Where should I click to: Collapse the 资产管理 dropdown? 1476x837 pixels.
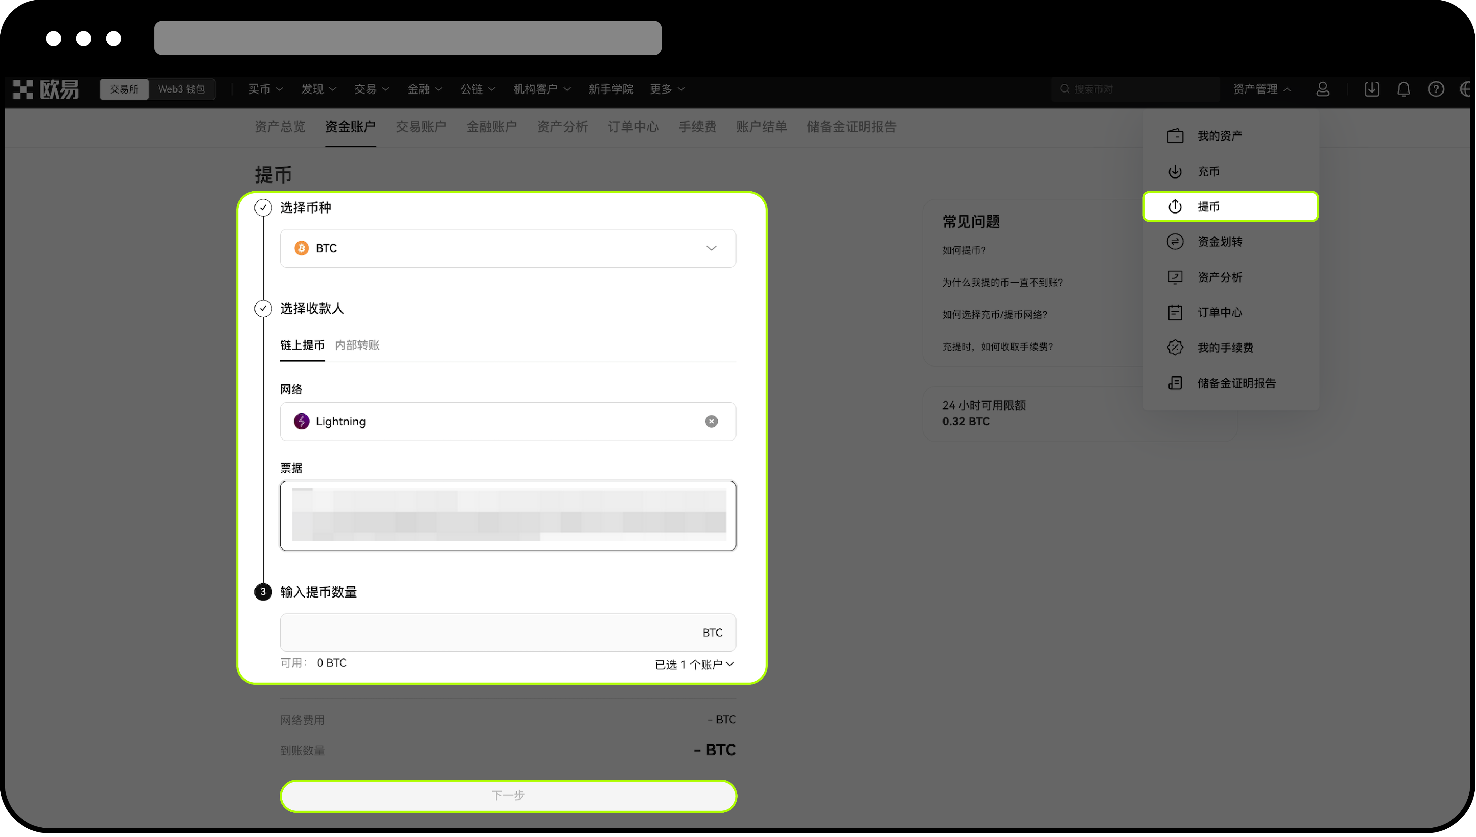click(x=1262, y=89)
